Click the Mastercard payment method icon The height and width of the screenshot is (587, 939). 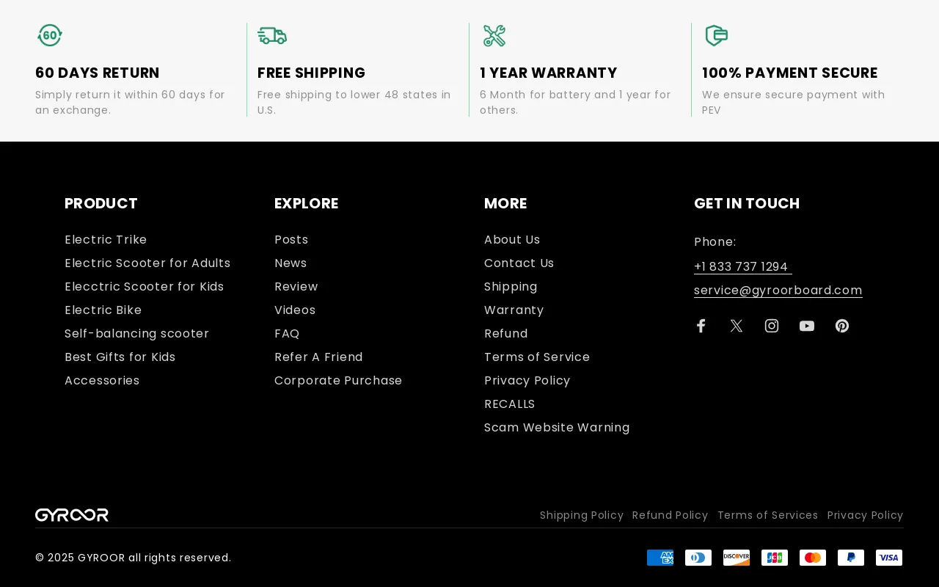pyautogui.click(x=813, y=558)
